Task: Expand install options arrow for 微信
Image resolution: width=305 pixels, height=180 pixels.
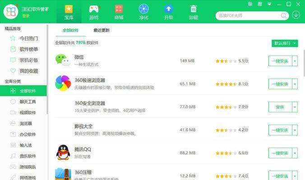Action: (x=295, y=61)
